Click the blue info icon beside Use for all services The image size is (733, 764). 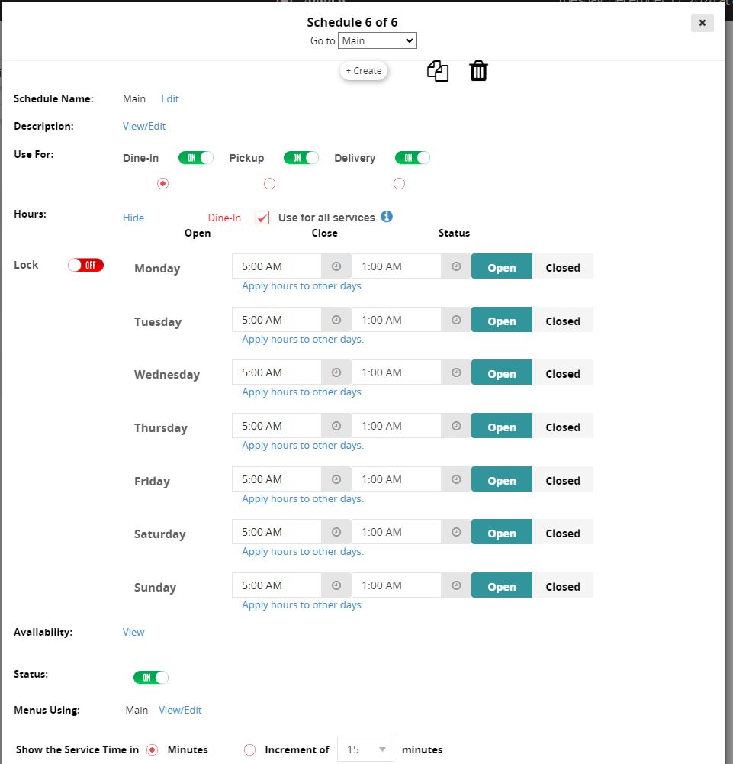[x=387, y=217]
